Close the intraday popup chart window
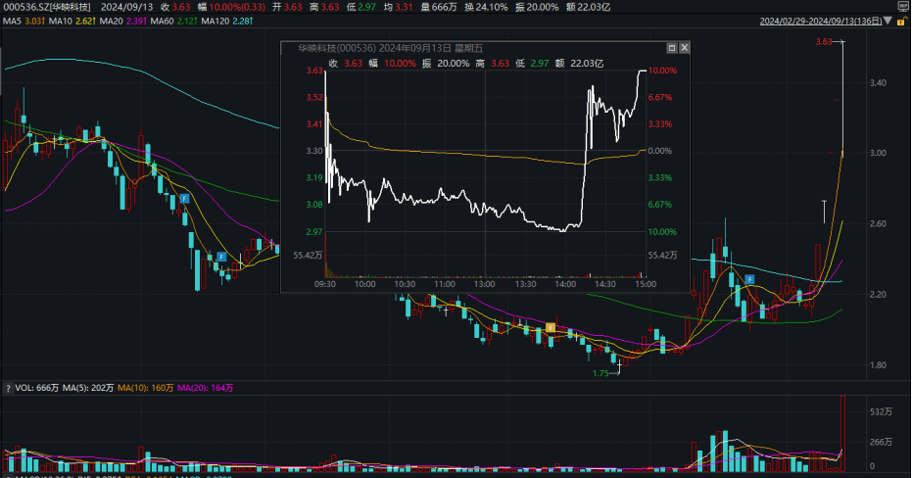This screenshot has width=912, height=478. (685, 47)
